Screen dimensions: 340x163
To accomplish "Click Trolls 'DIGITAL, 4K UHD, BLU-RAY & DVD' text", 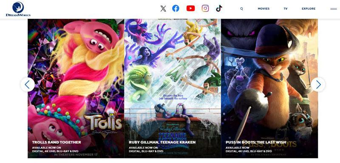I will click(55, 151).
